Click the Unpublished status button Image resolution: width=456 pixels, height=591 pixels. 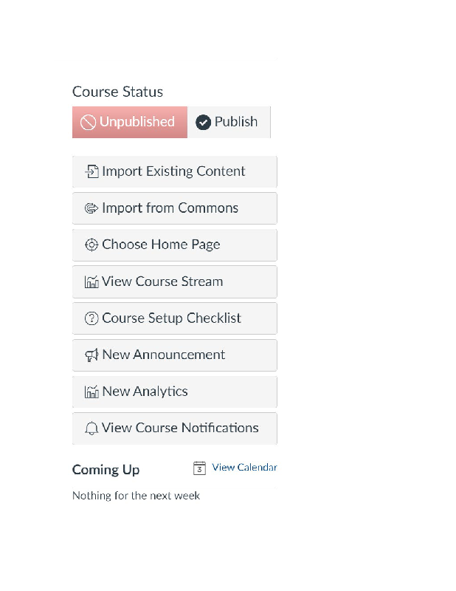coord(130,122)
